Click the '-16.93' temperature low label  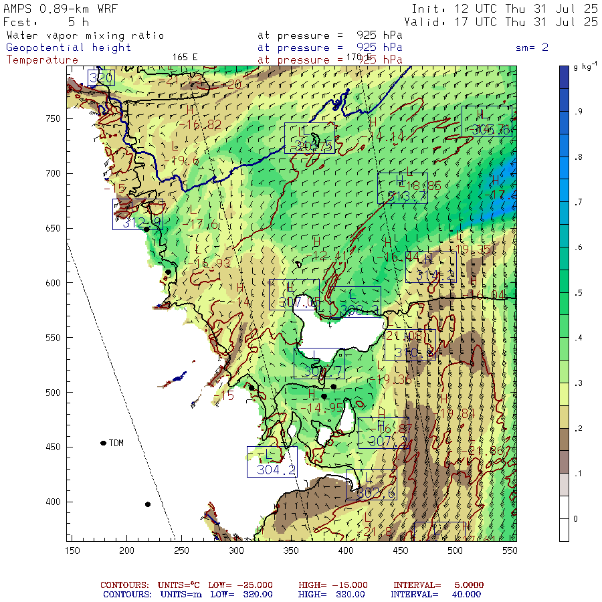tap(209, 263)
